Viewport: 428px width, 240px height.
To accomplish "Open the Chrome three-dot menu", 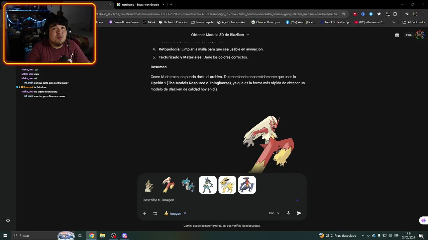I will tap(423, 14).
